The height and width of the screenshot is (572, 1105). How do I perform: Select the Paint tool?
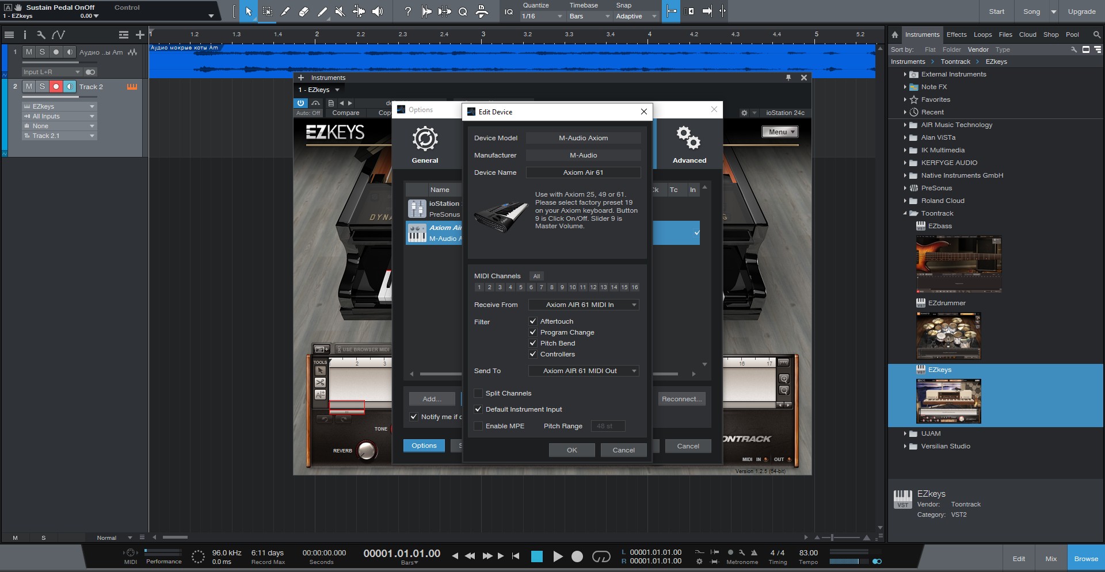point(322,11)
